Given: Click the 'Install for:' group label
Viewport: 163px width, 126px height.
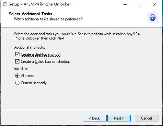Looking at the screenshot, I should [x=21, y=69].
